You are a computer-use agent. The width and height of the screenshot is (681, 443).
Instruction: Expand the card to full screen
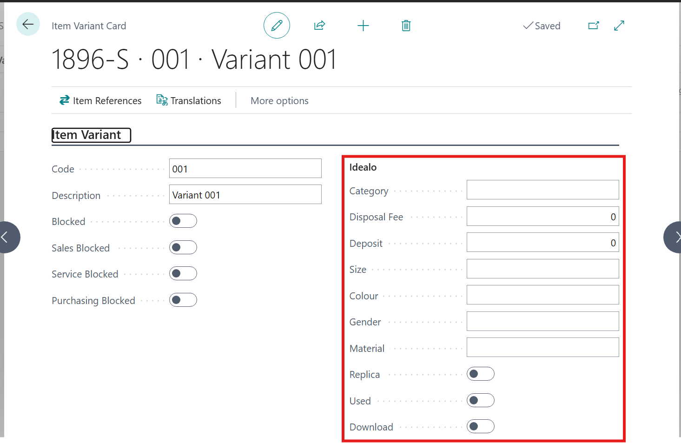(619, 26)
